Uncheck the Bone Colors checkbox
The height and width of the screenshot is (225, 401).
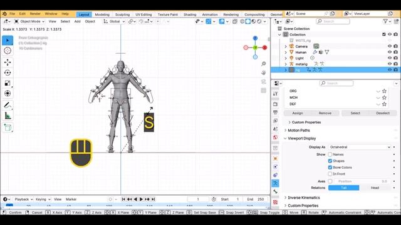tap(330, 167)
